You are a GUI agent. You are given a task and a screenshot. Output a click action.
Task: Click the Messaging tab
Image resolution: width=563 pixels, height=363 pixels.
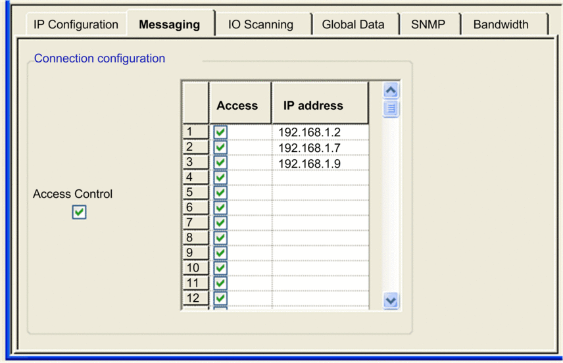click(169, 25)
